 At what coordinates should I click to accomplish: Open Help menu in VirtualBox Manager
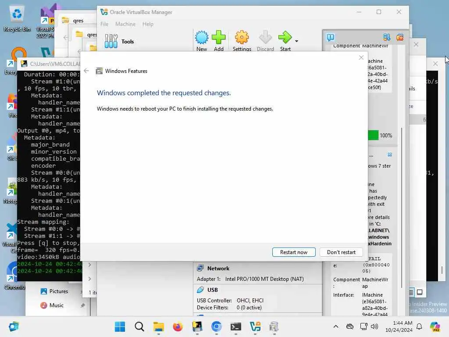(148, 24)
